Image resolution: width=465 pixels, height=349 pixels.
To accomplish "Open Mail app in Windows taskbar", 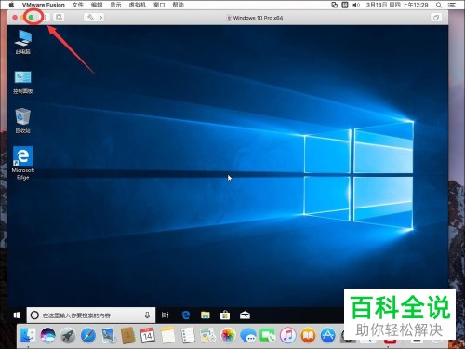I will (x=245, y=315).
